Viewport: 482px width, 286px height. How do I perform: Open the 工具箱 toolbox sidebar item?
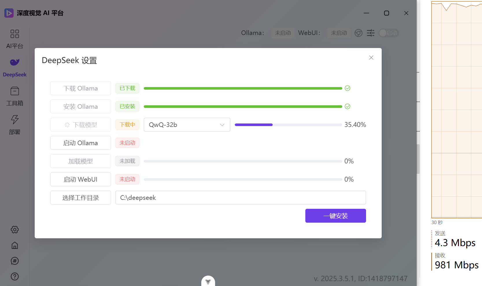coord(14,97)
